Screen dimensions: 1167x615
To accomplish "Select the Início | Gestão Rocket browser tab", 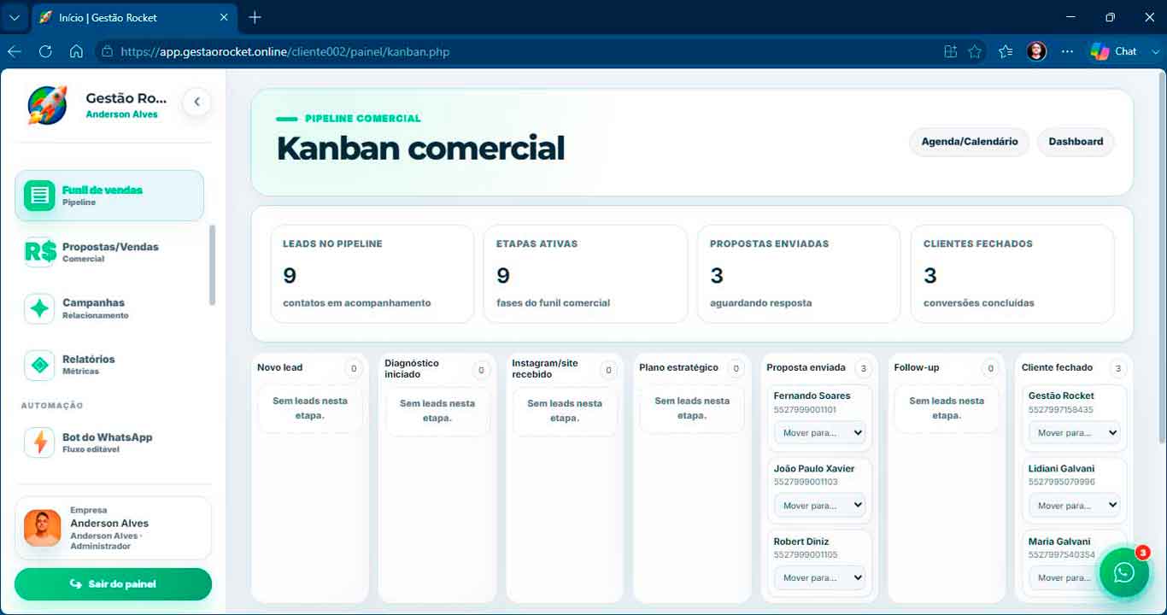I will click(x=132, y=17).
